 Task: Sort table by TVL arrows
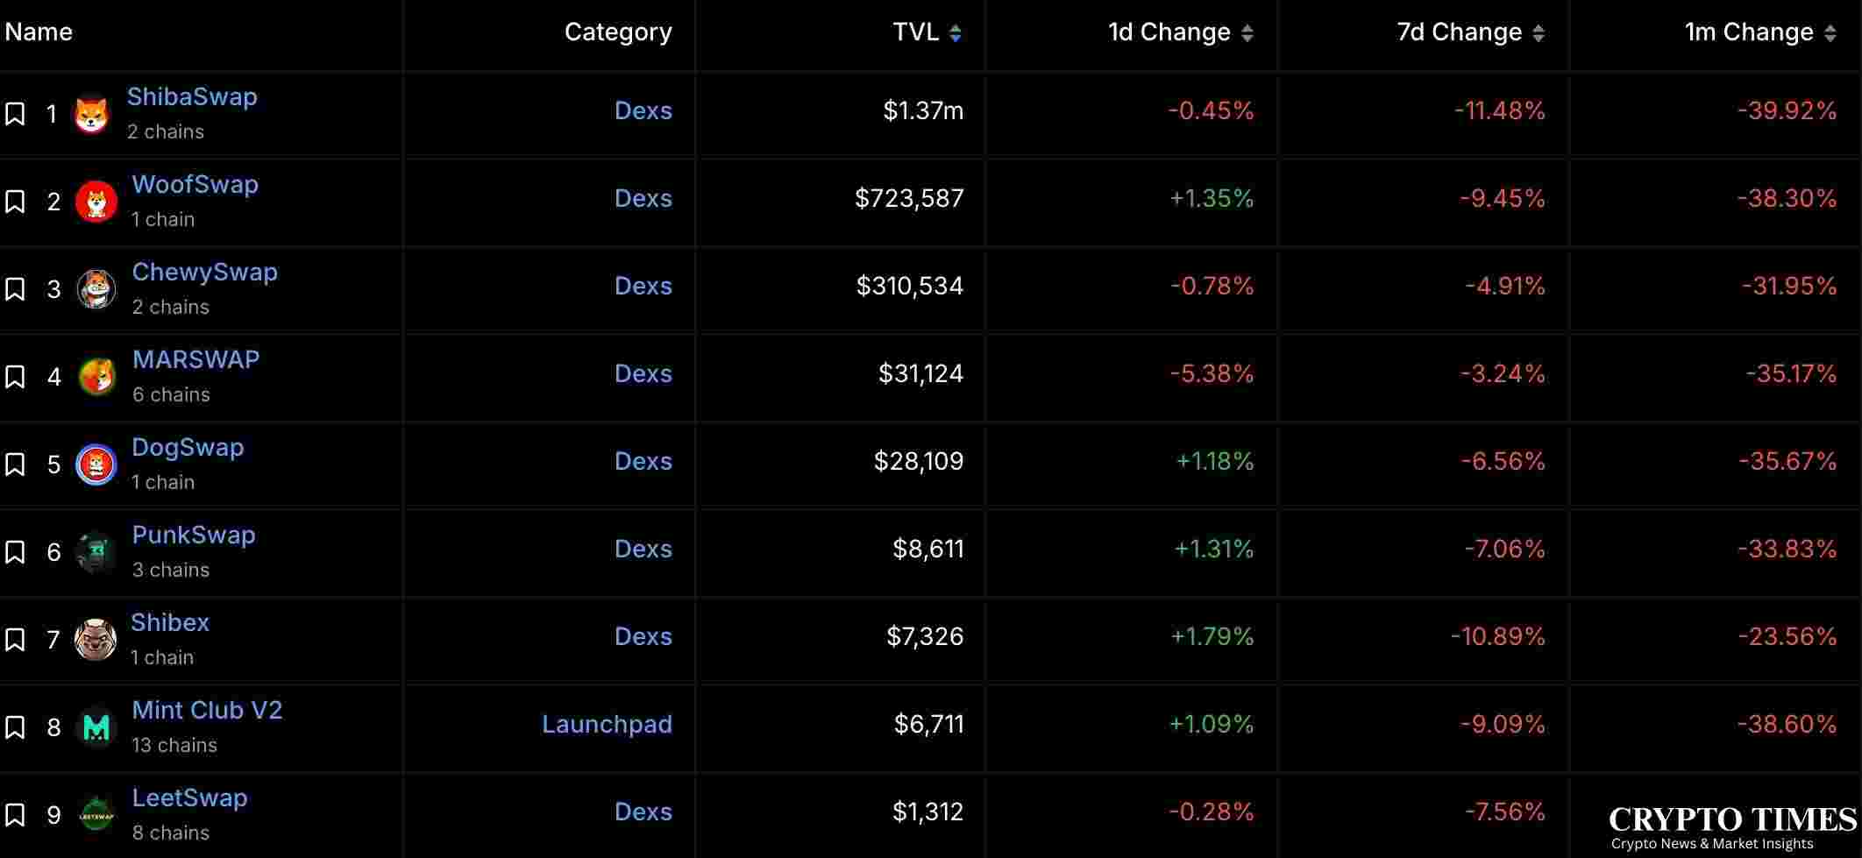tap(956, 33)
